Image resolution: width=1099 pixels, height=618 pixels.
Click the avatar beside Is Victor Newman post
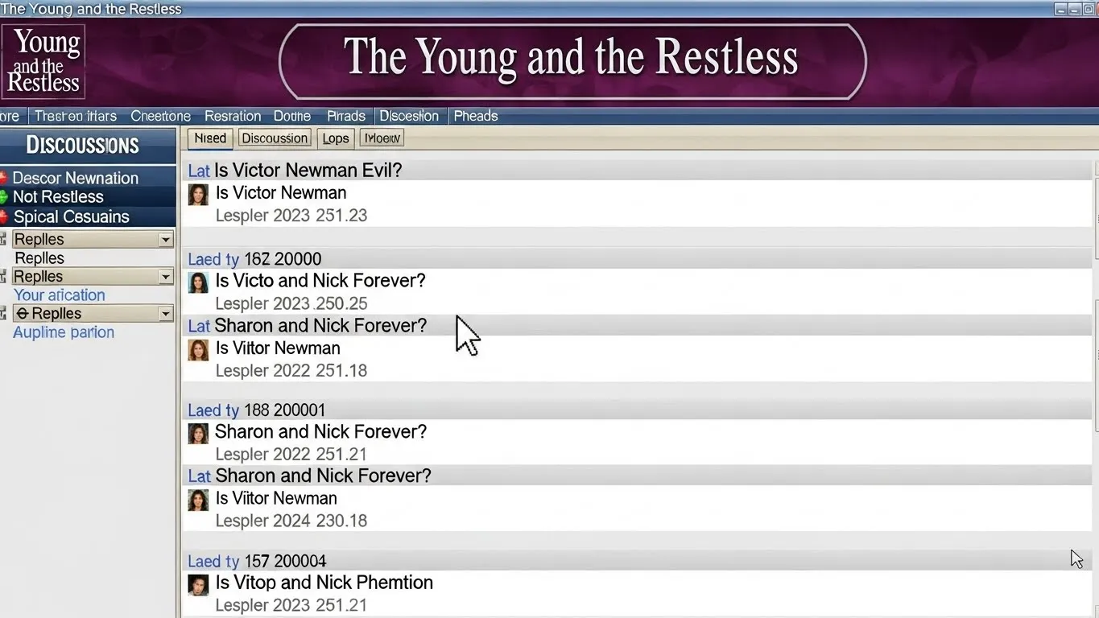pos(198,194)
